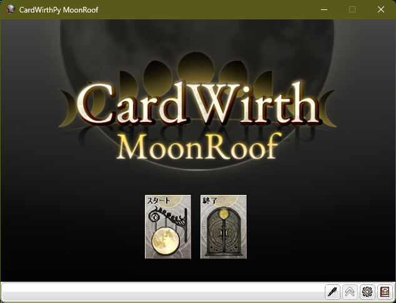The height and width of the screenshot is (303, 396).
Task: Click the CardWirthPy app icon in title bar
Action: 11,9
